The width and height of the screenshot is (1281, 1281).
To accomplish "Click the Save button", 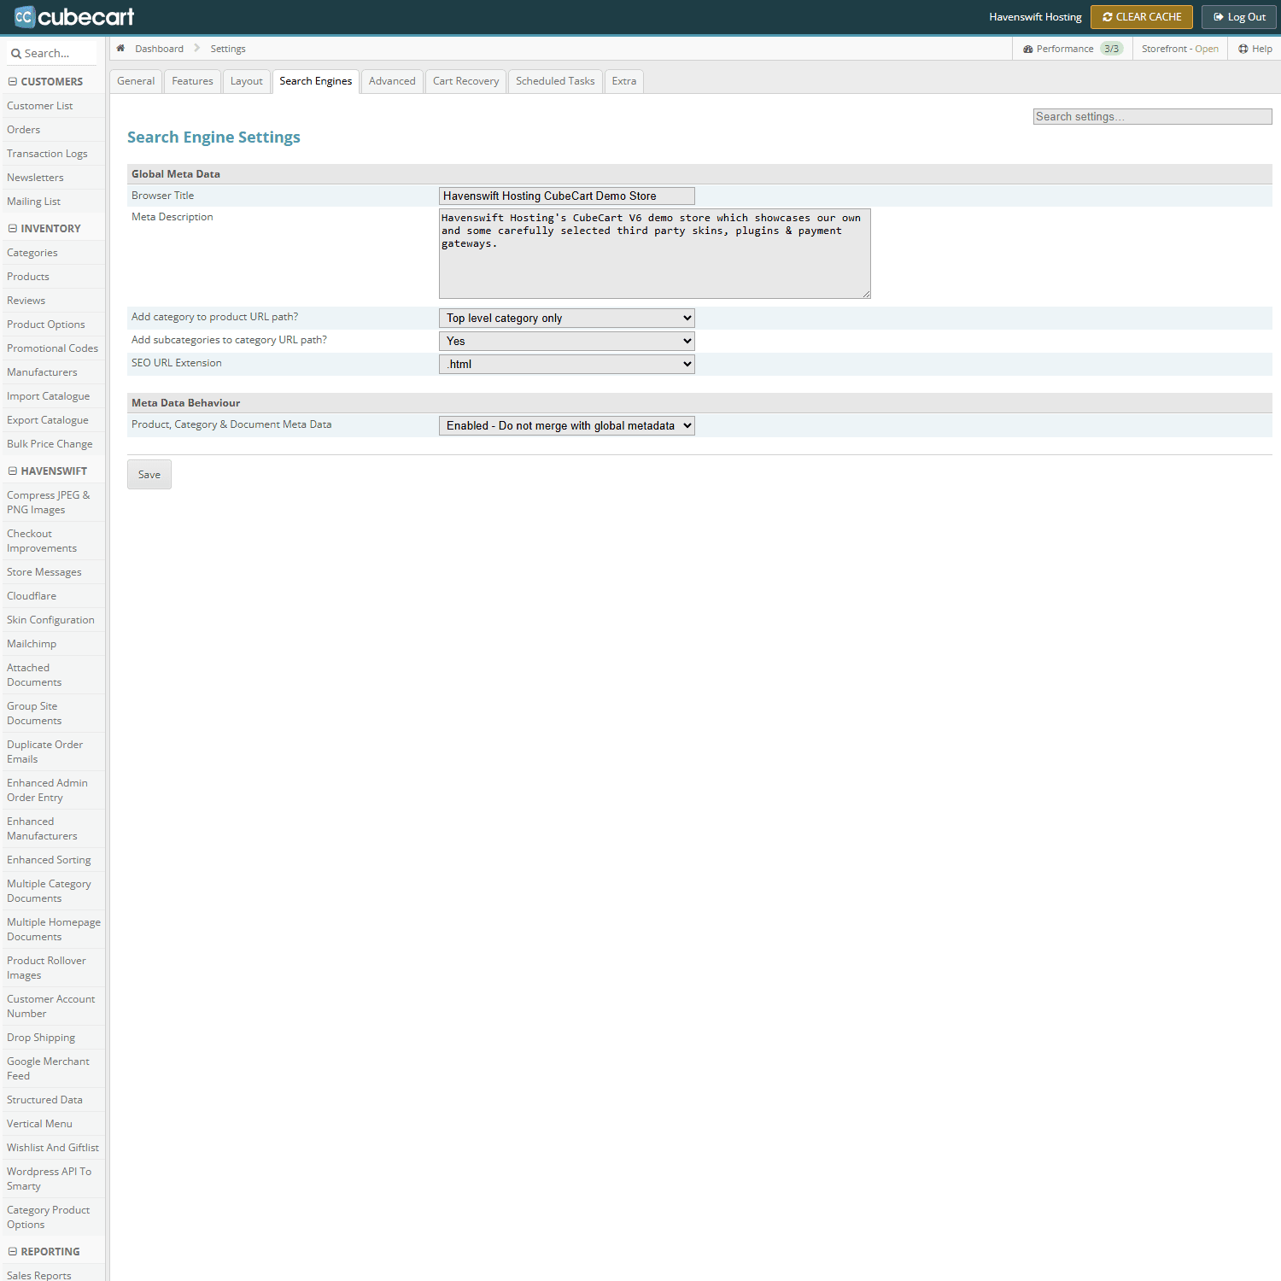I will click(x=149, y=475).
